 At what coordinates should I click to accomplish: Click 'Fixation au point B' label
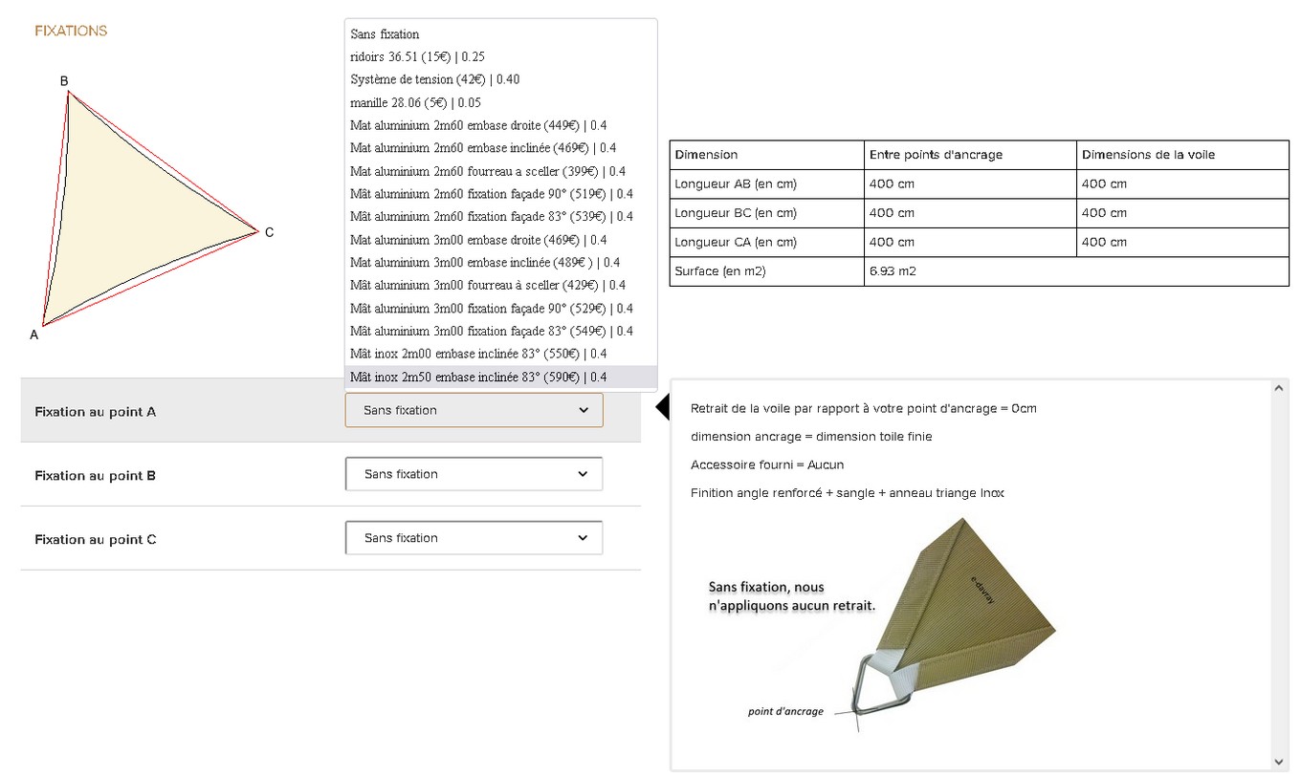(95, 476)
